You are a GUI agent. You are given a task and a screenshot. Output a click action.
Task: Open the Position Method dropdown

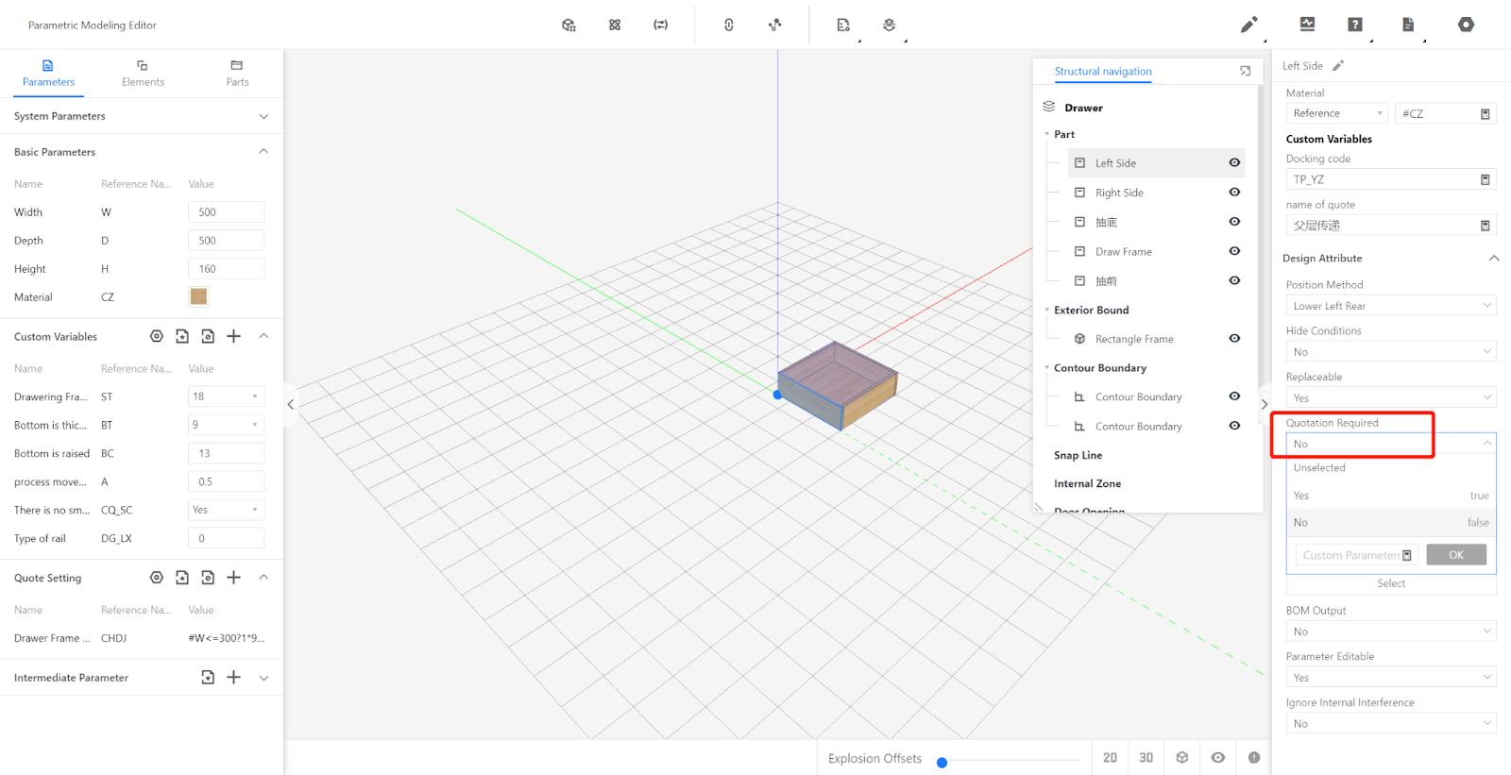tap(1390, 306)
